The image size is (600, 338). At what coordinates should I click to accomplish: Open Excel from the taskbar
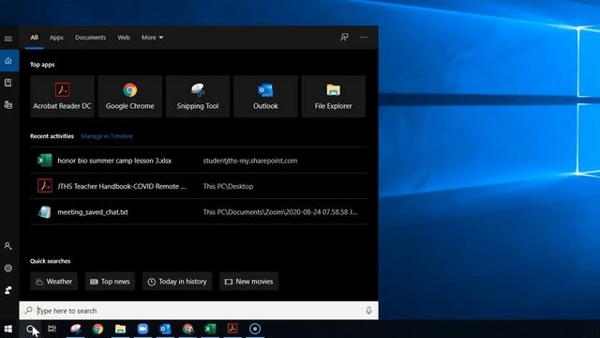click(210, 329)
